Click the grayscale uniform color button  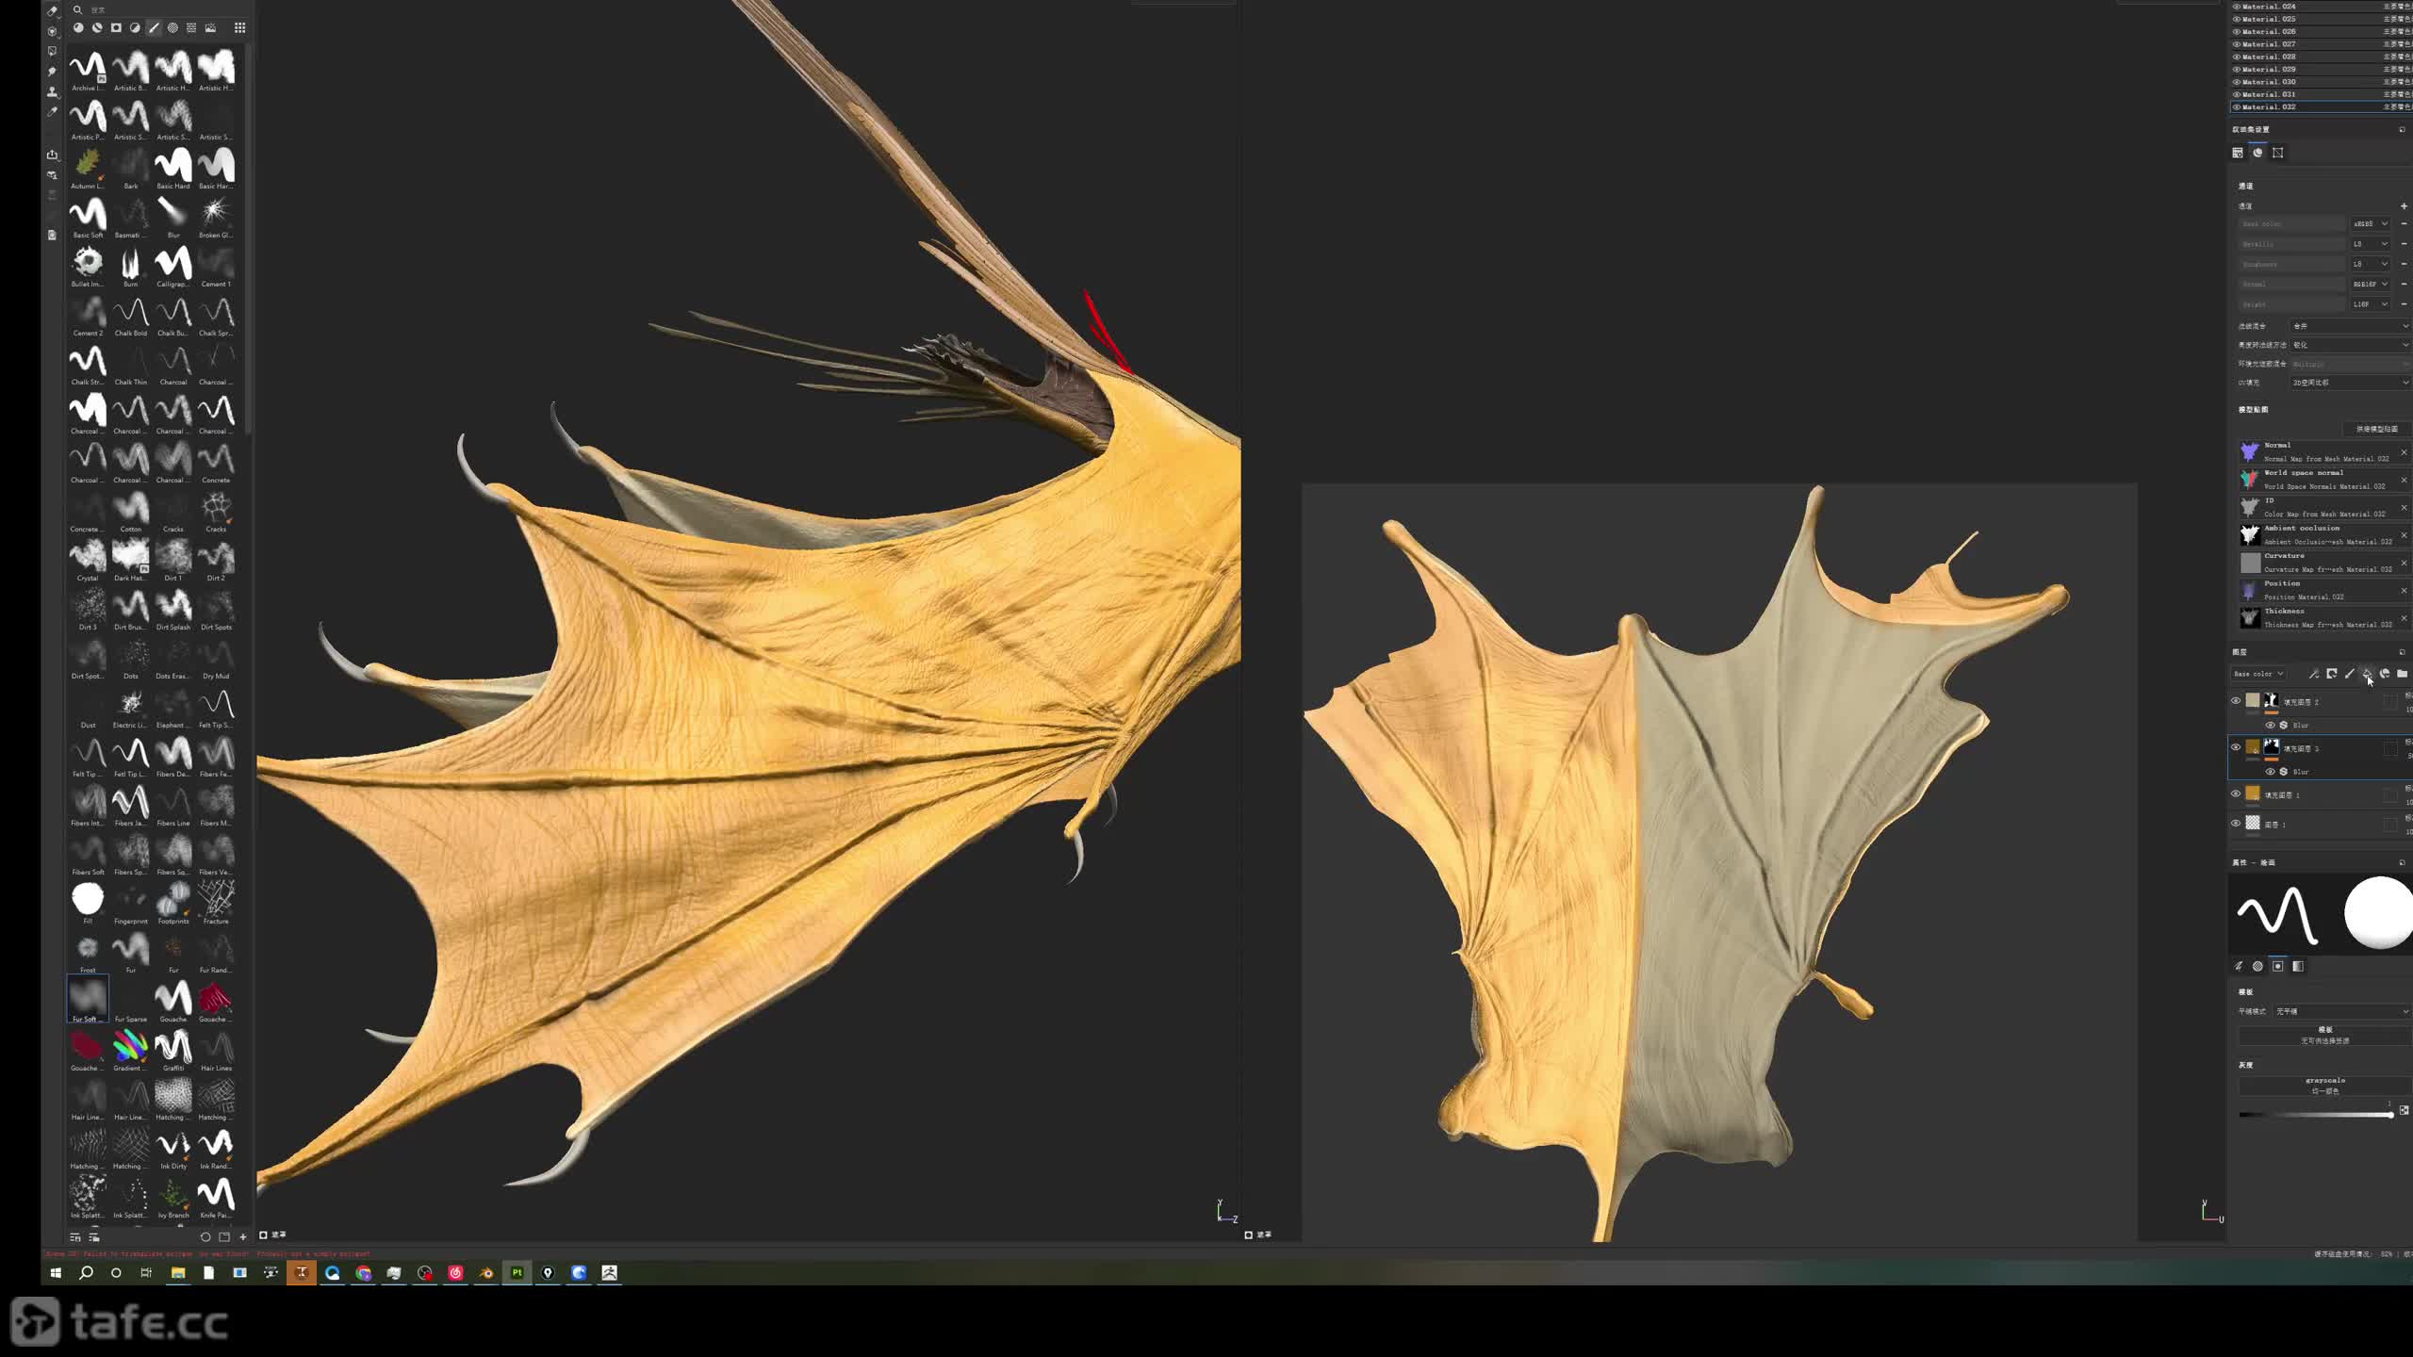click(x=2324, y=1086)
